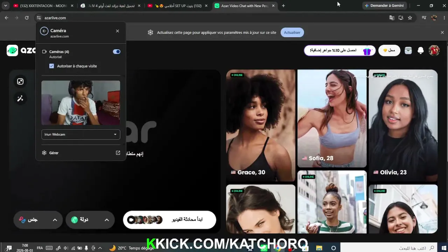The width and height of the screenshot is (448, 252).
Task: Open the Azar inbox box icon
Action: tap(408, 50)
